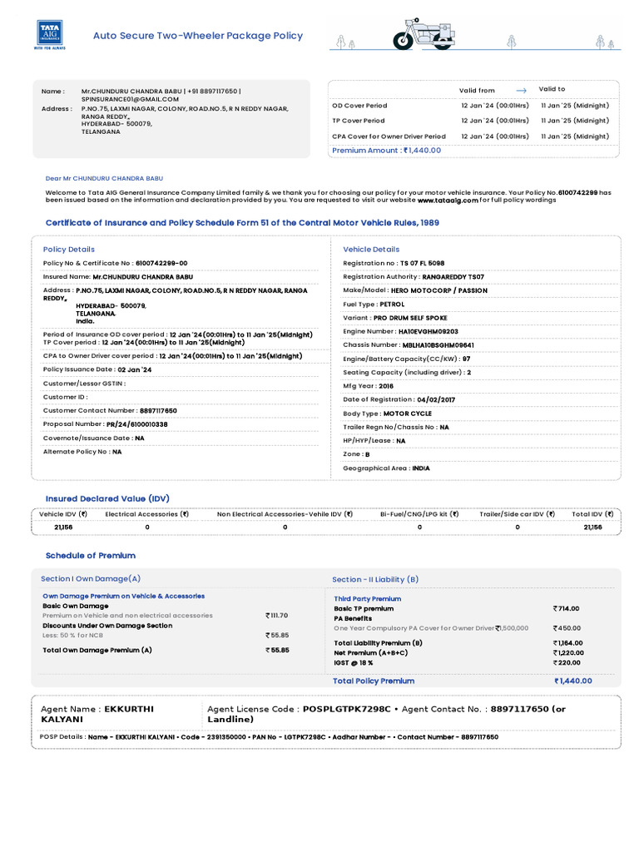Click Geographical Area INDIA
The width and height of the screenshot is (639, 852).
click(x=386, y=468)
